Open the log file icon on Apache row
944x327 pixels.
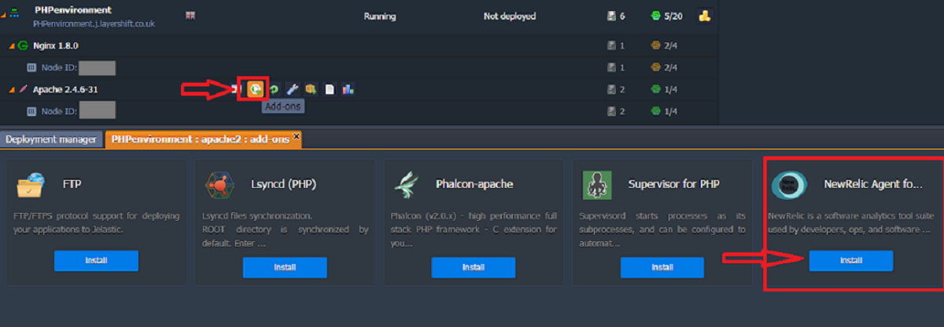[330, 90]
